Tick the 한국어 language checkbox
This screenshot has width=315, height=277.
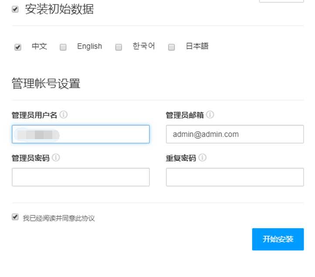pyautogui.click(x=119, y=47)
